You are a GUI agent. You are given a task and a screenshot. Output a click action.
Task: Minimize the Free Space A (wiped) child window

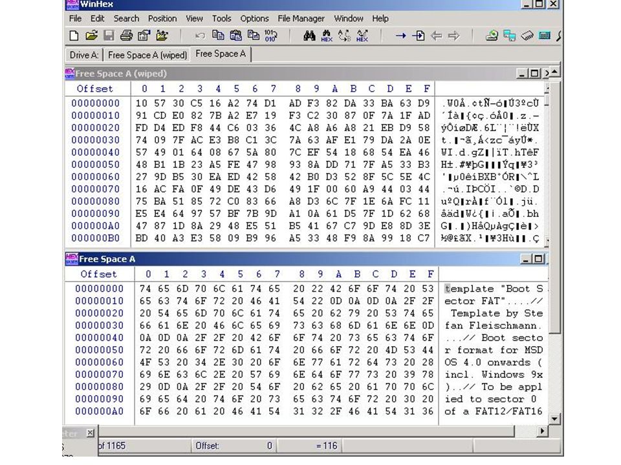pyautogui.click(x=523, y=74)
